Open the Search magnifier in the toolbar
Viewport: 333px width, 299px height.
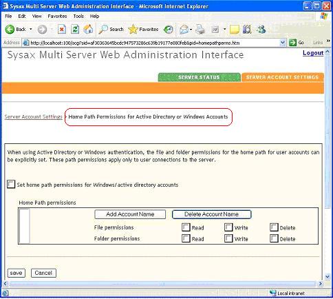[x=103, y=30]
